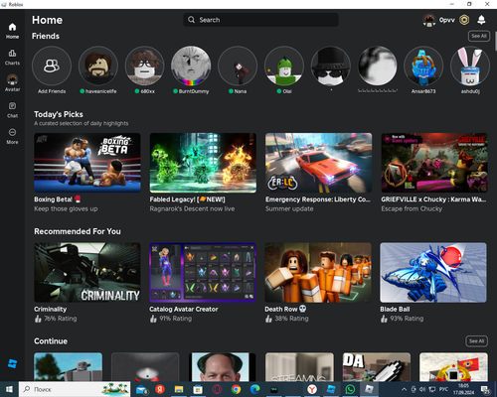Image resolution: width=497 pixels, height=397 pixels.
Task: Open friend haveanicelife's avatar
Action: pos(98,66)
